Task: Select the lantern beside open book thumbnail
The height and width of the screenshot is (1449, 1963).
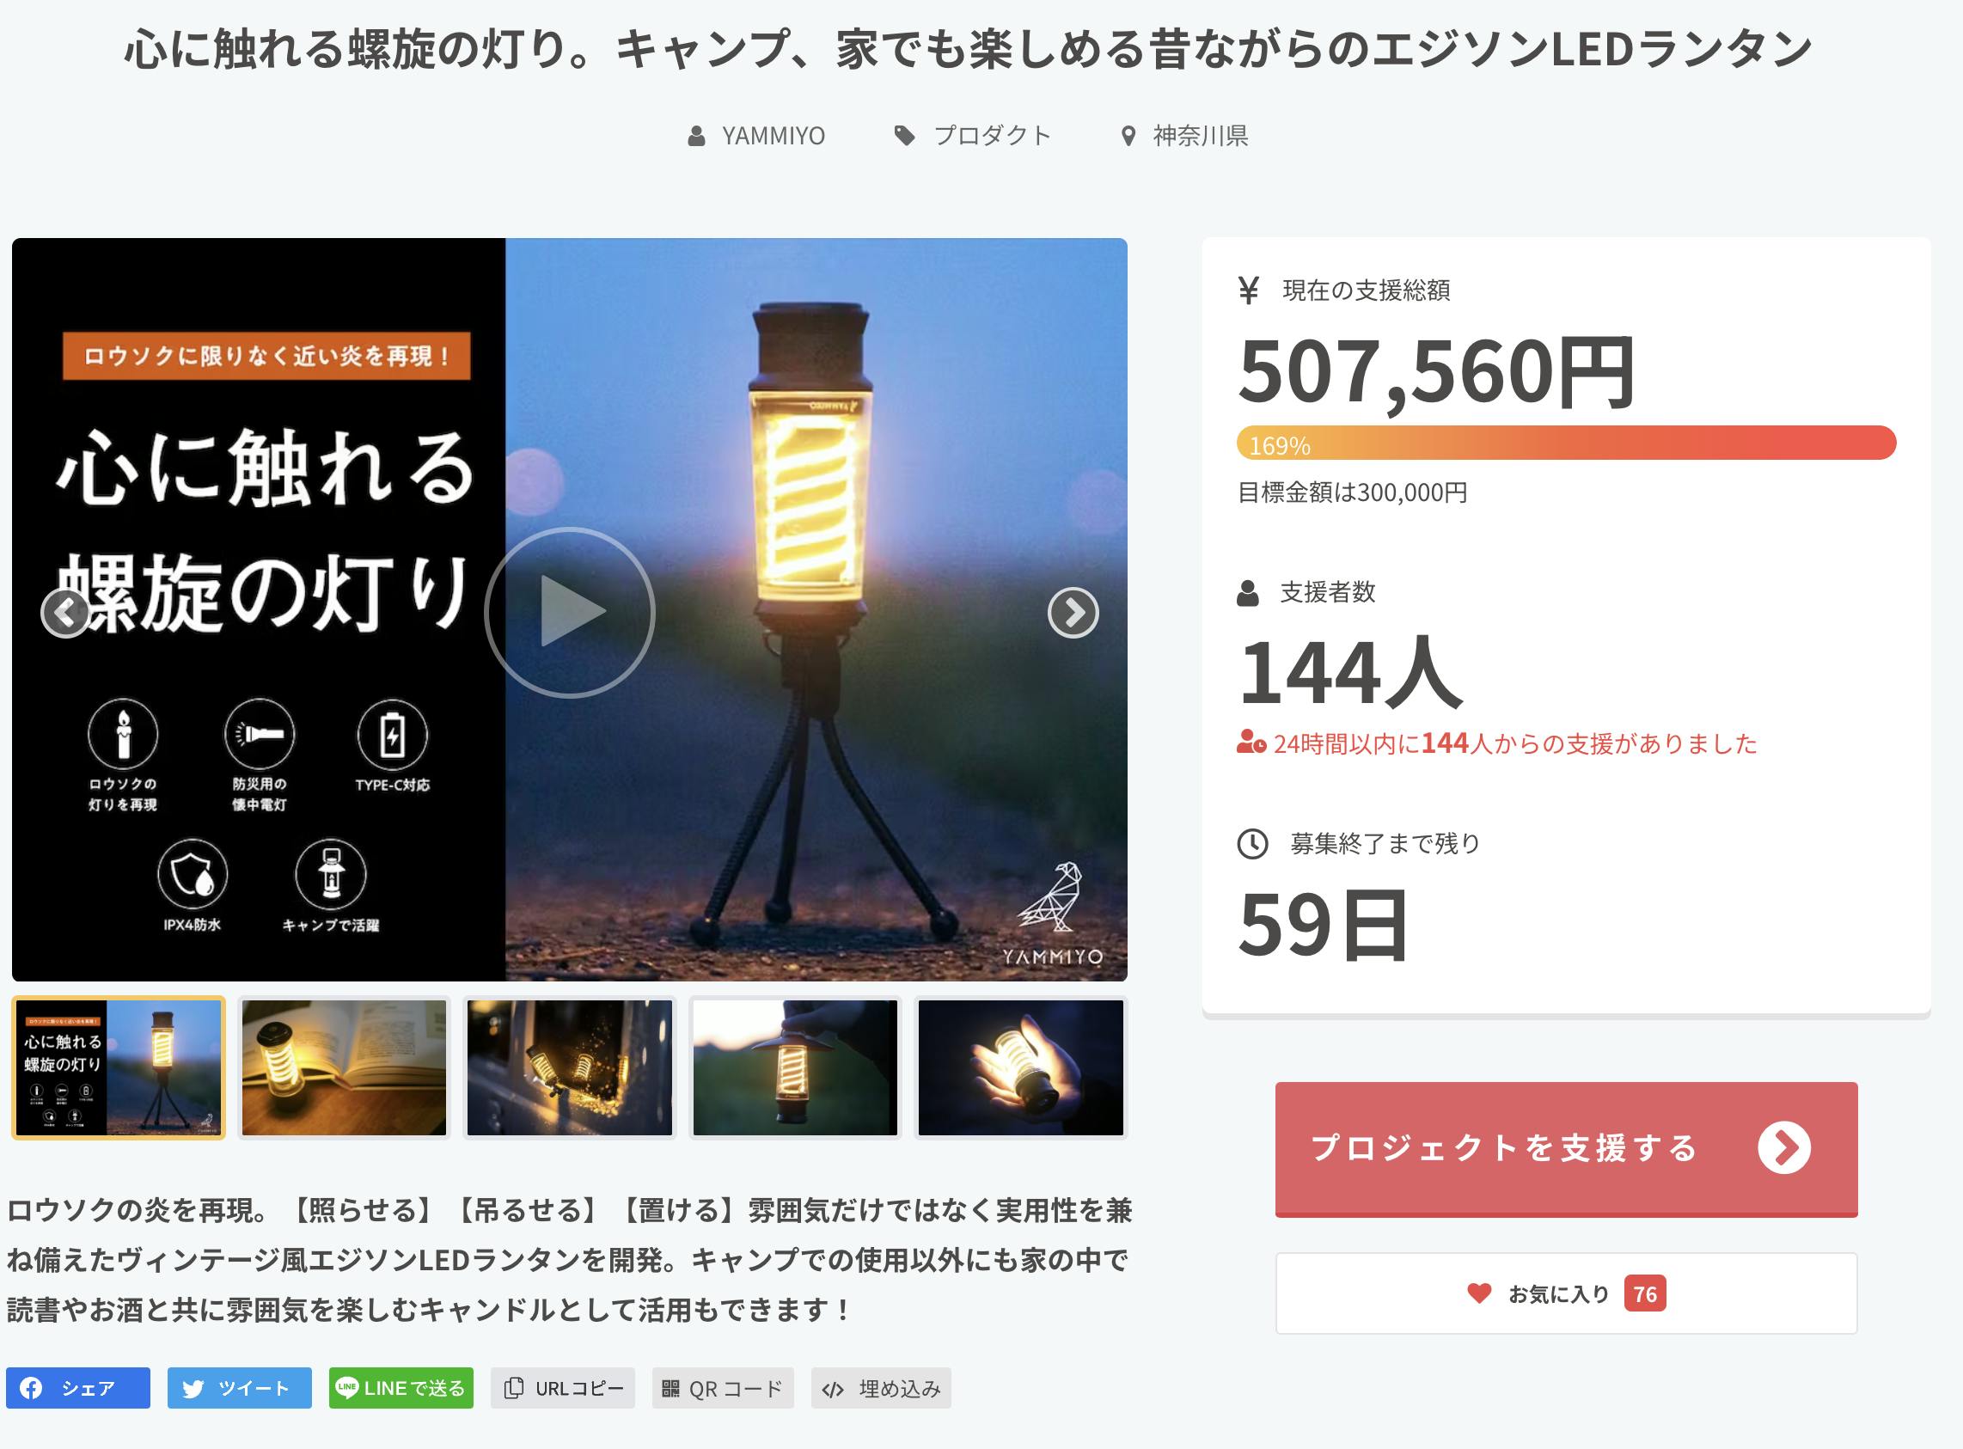Action: [x=344, y=1067]
